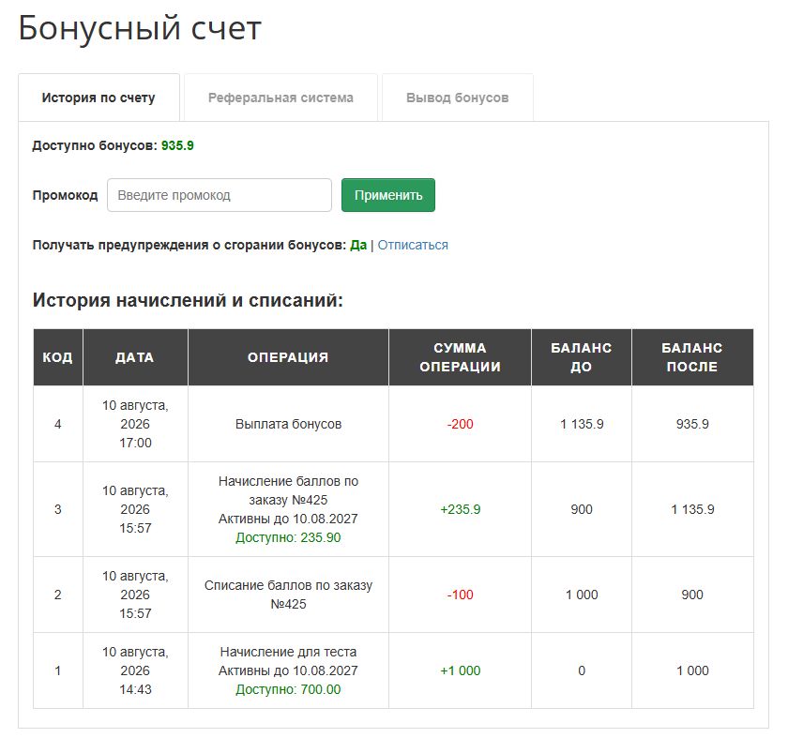Click the «ОПЕРАЦИЯ» column header
This screenshot has width=788, height=738.
tap(288, 357)
